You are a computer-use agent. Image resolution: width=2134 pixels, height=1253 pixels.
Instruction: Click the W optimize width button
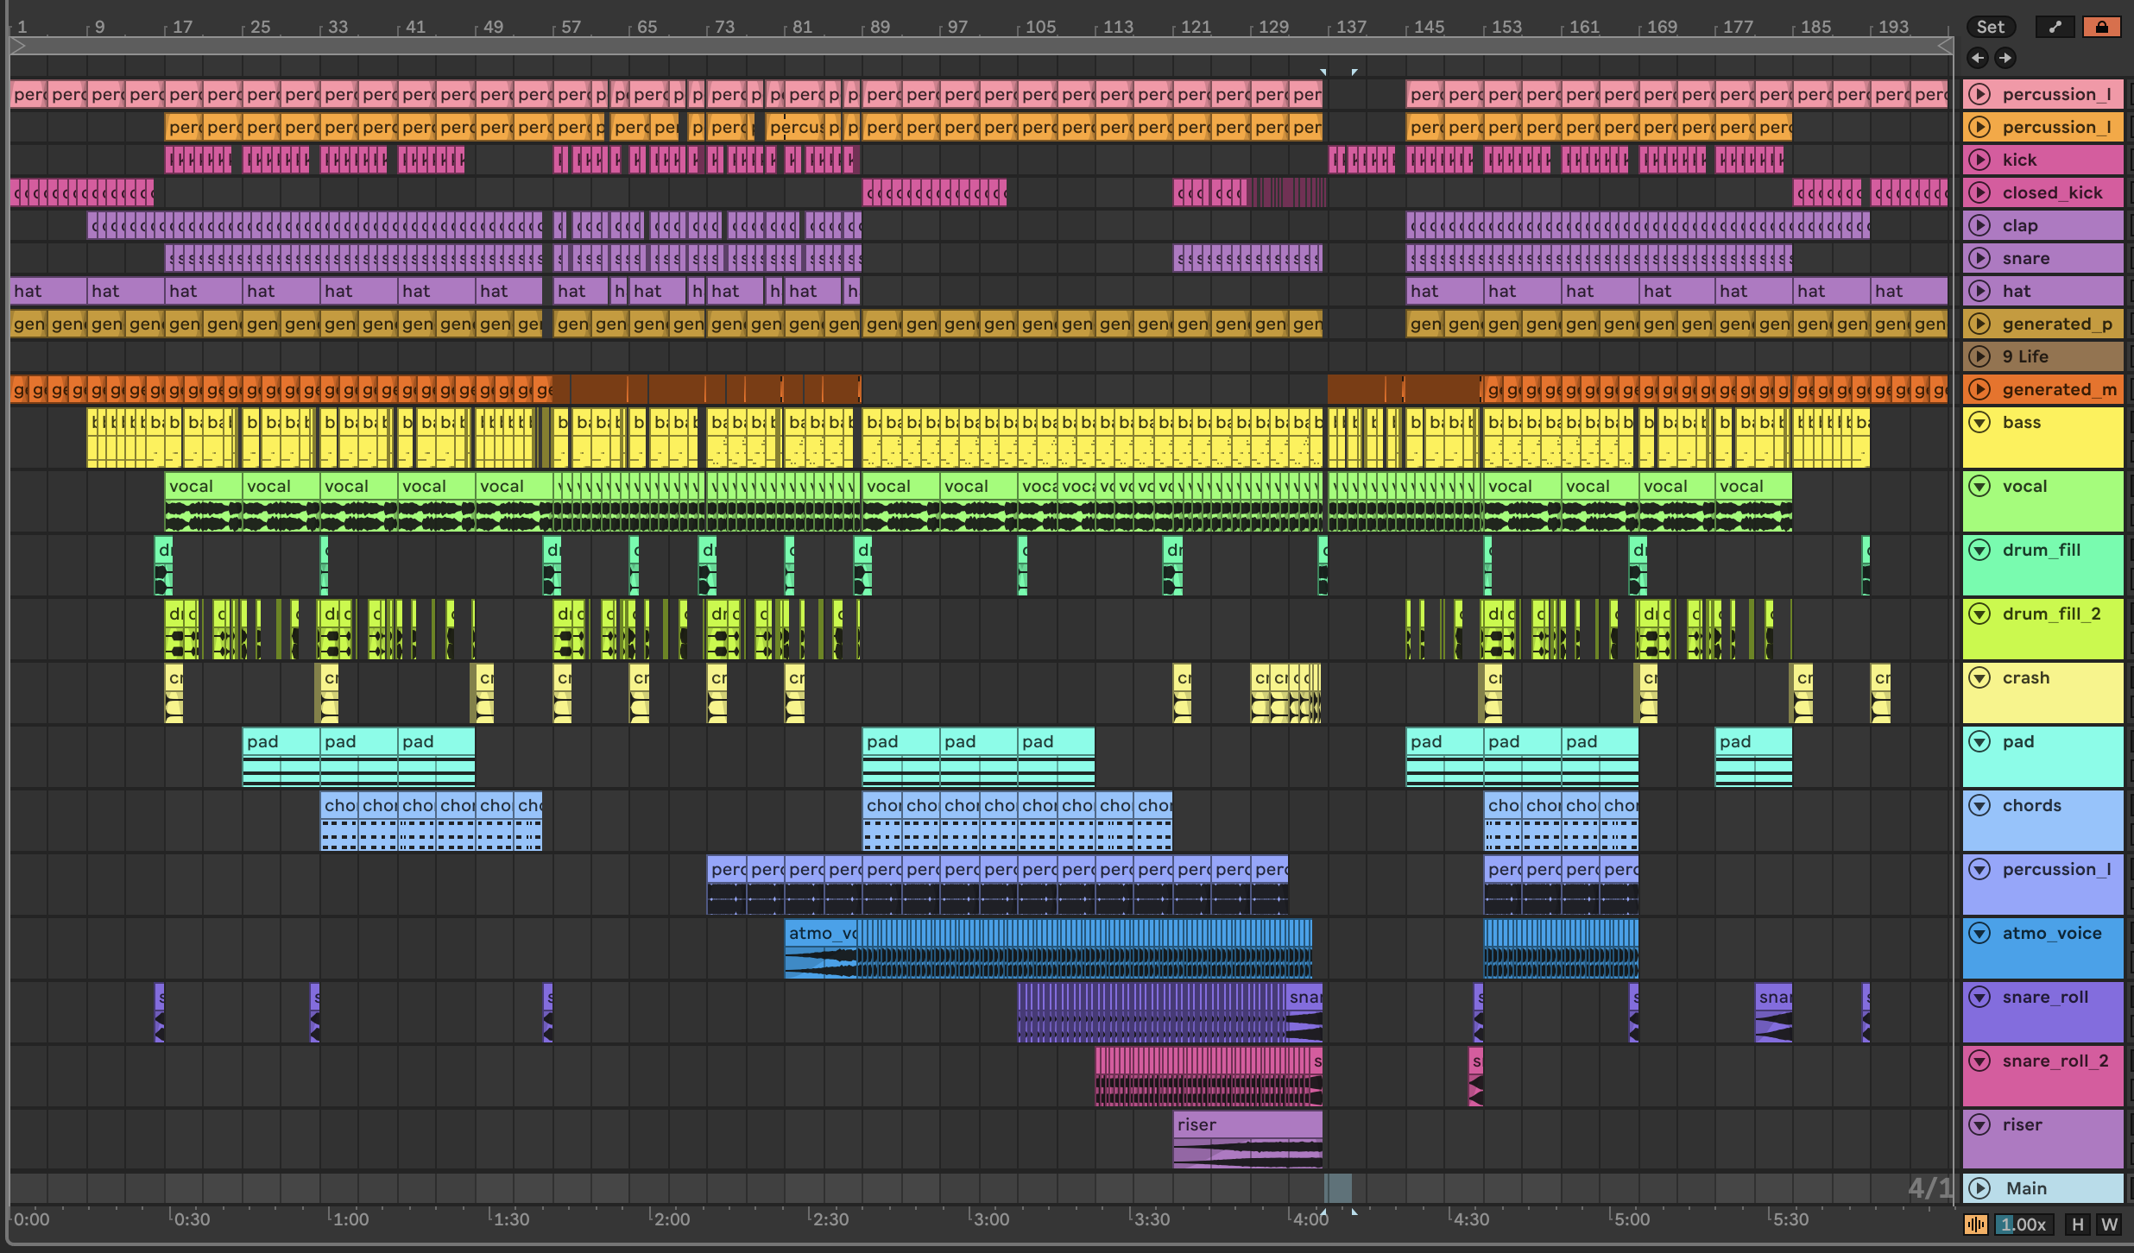[x=2109, y=1224]
